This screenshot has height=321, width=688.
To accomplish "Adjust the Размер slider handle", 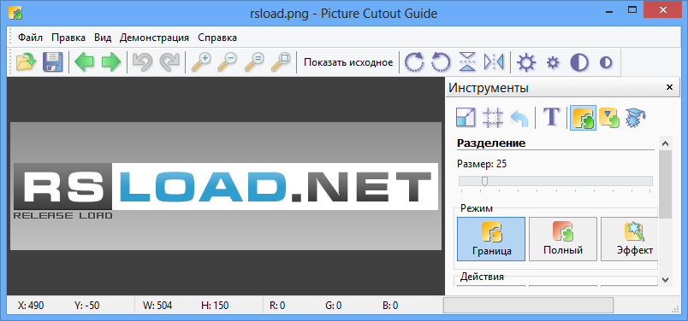I will pos(485,181).
